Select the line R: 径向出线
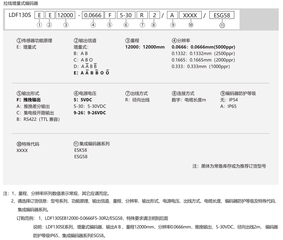Image resolution: width=283 pixels, height=240 pixels. (137, 100)
